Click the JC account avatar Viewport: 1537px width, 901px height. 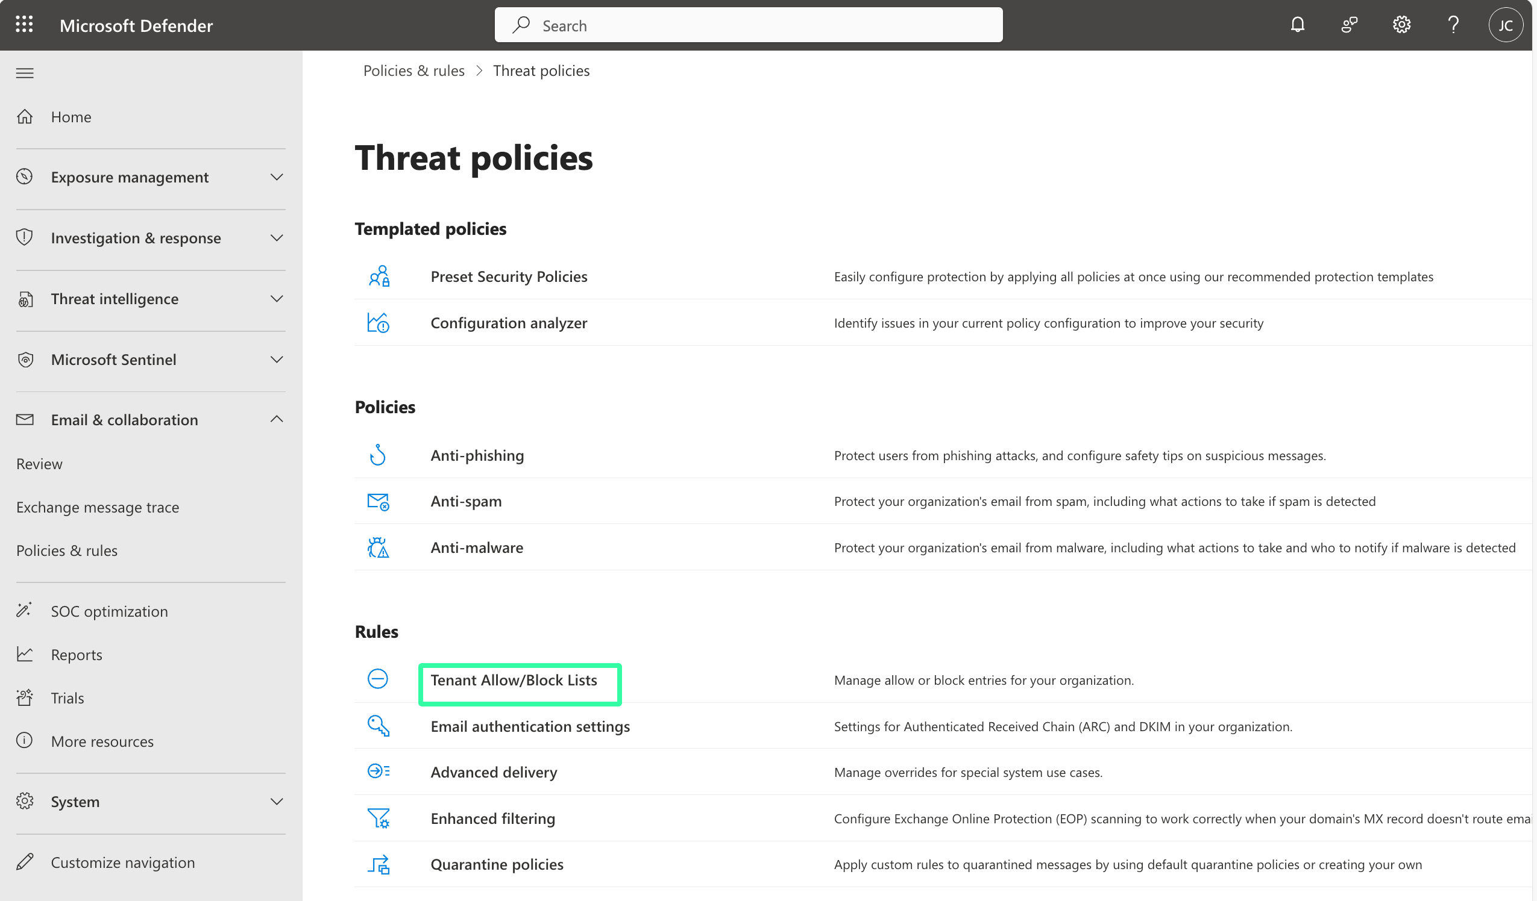tap(1505, 25)
